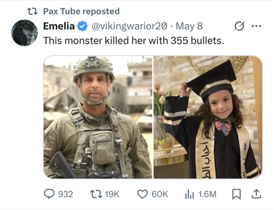Open the @vikingwarior20 handle link
274x210 pixels.
pyautogui.click(x=130, y=26)
